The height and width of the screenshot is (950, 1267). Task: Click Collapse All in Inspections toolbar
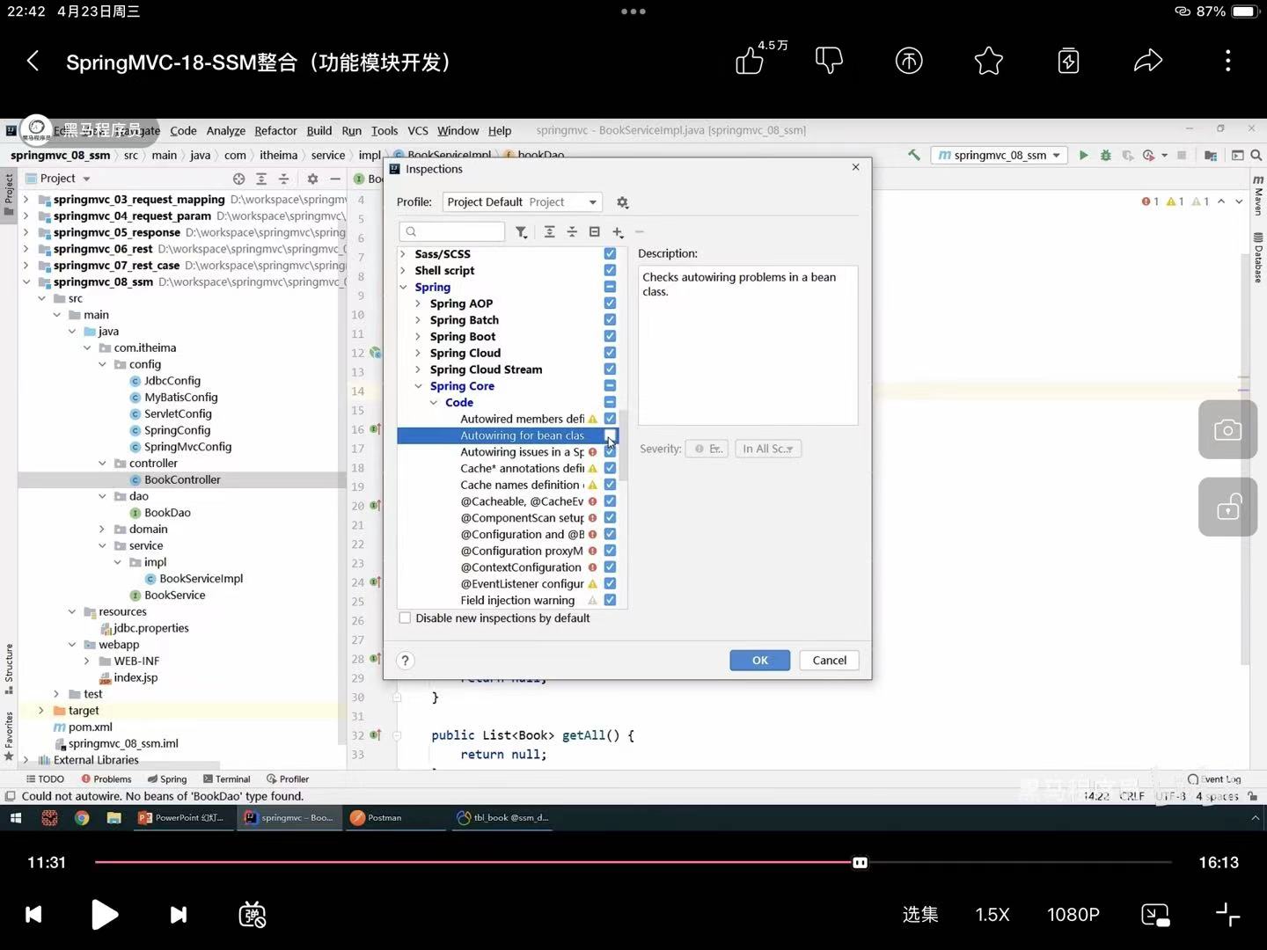(x=572, y=231)
